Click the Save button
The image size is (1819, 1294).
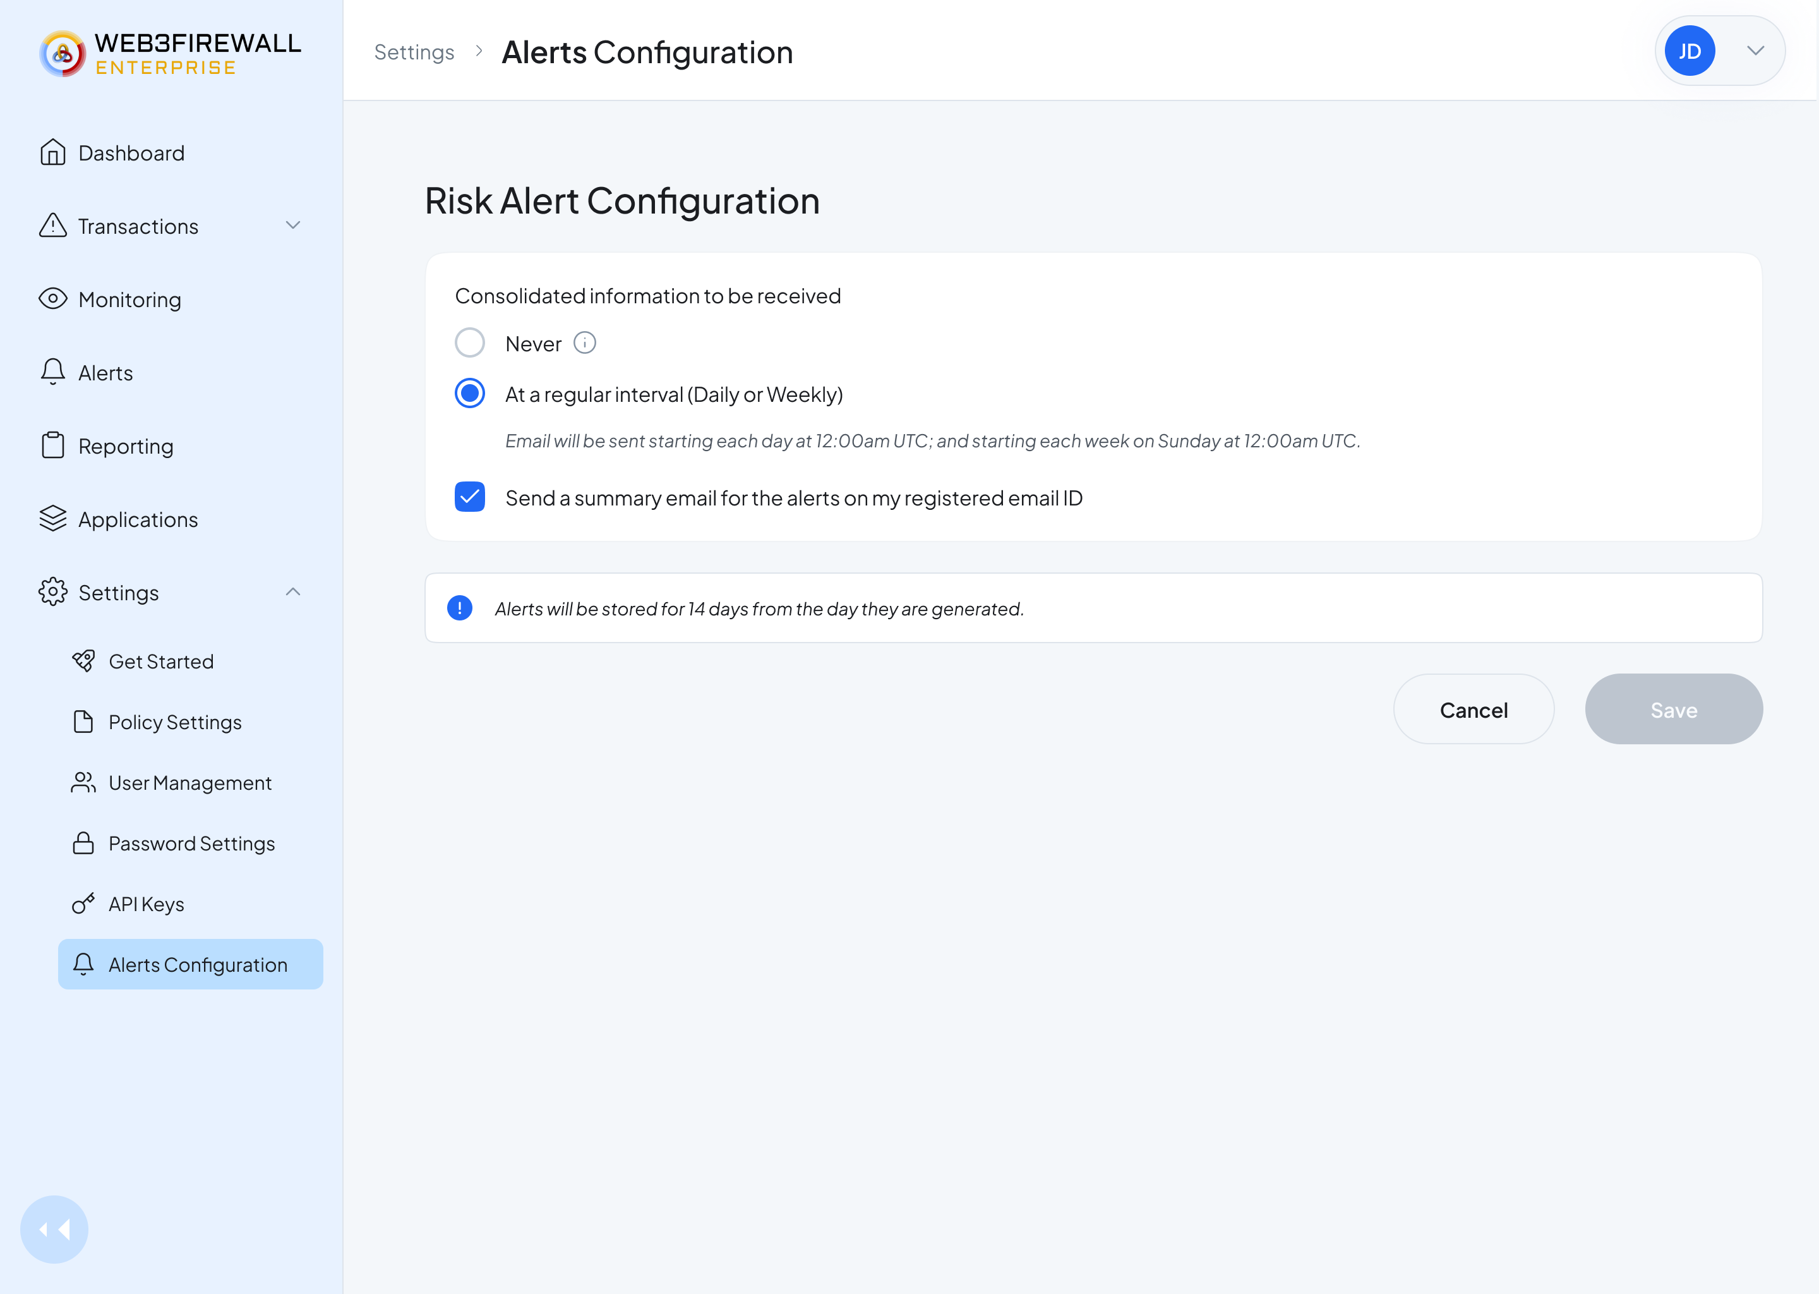click(1673, 709)
